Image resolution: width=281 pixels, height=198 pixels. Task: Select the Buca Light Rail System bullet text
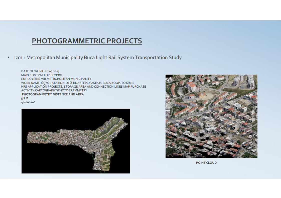(x=98, y=57)
